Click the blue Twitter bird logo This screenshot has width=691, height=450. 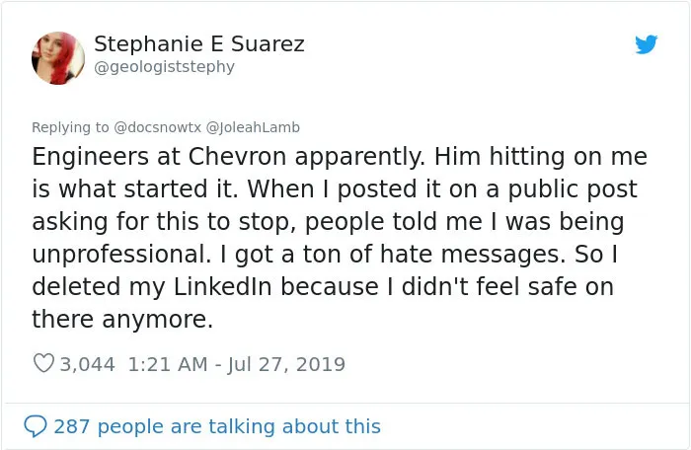647,44
